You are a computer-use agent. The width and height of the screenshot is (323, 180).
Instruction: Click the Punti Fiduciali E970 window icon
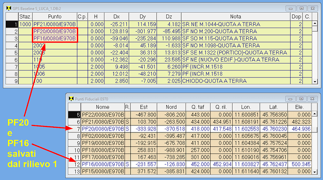click(x=71, y=99)
